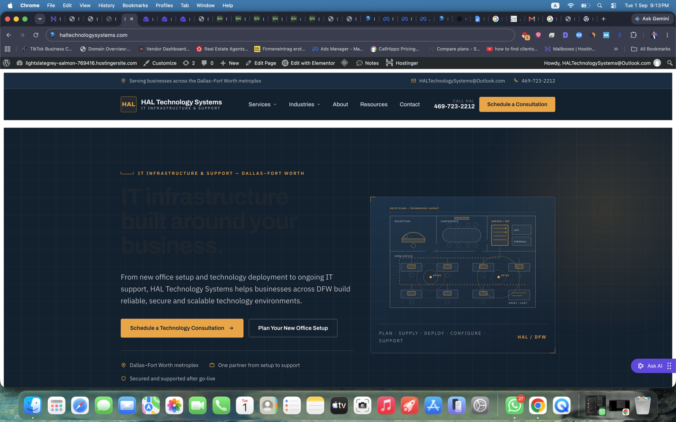Click the grip dots on Ask AI widget
Screen dimensions: 676x422
point(669,366)
